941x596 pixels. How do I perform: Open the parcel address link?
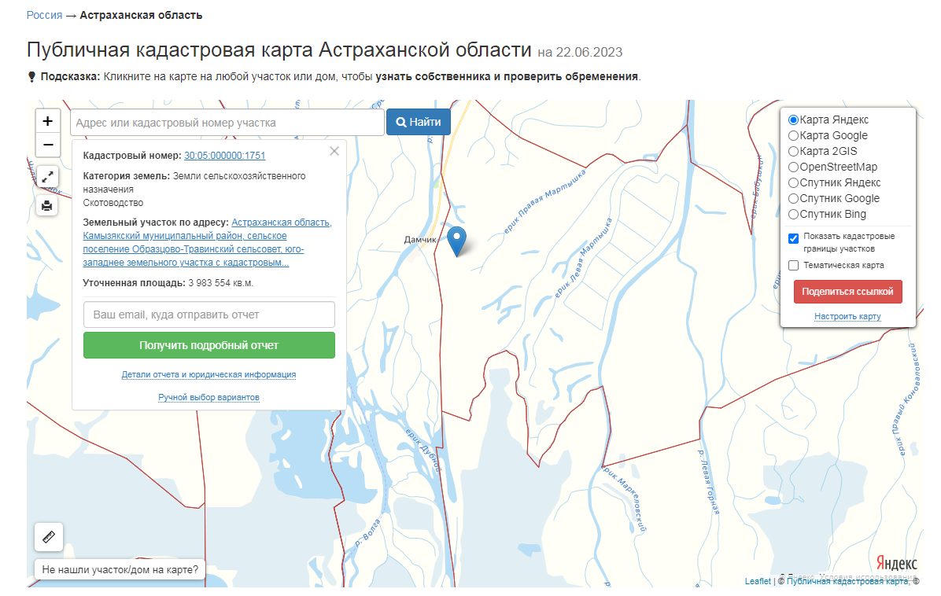click(x=207, y=242)
